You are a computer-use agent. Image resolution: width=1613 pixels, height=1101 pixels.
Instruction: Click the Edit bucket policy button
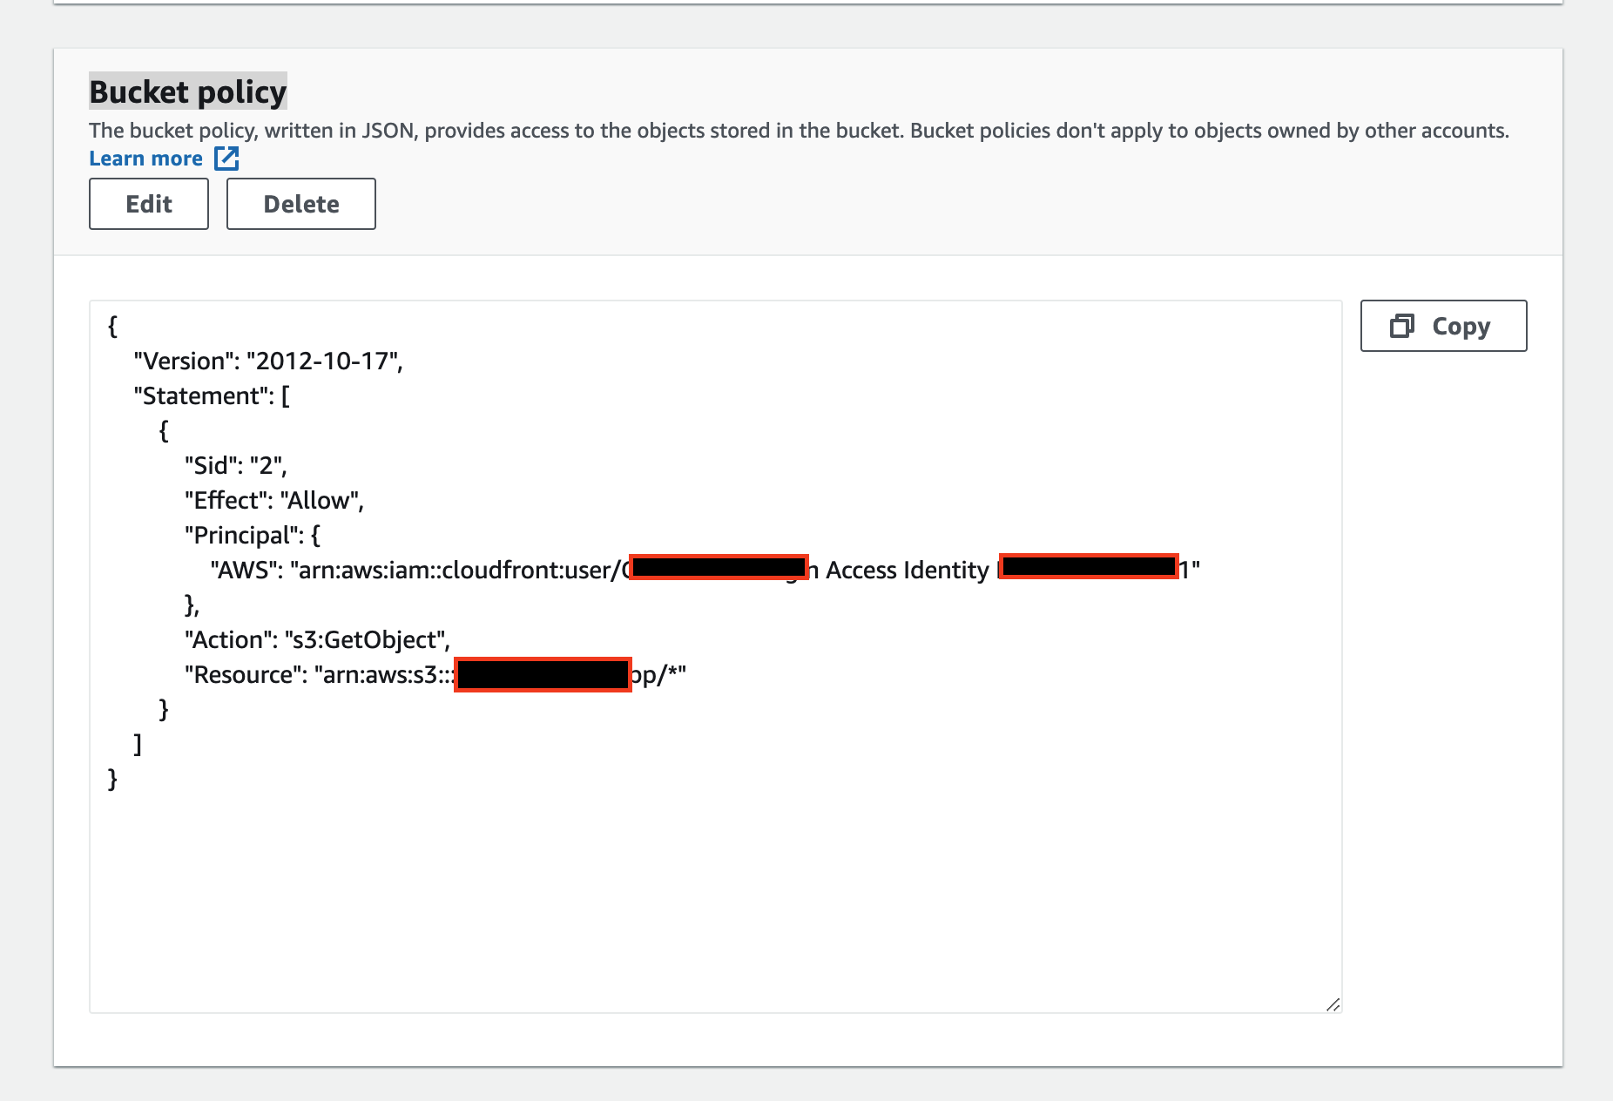pos(149,204)
